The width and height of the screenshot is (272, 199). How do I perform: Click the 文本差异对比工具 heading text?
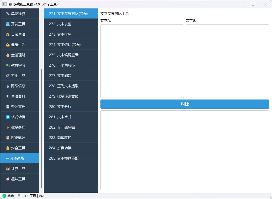[x=115, y=14]
